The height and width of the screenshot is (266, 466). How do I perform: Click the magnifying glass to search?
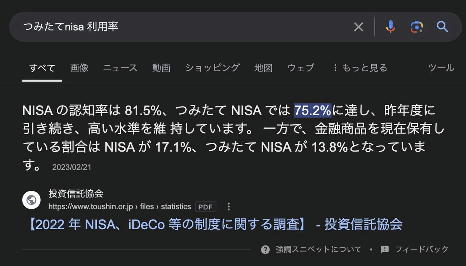(x=442, y=27)
